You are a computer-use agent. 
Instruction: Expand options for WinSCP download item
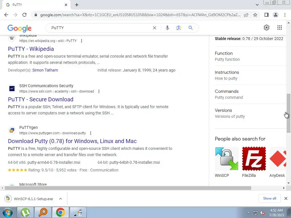(61, 199)
